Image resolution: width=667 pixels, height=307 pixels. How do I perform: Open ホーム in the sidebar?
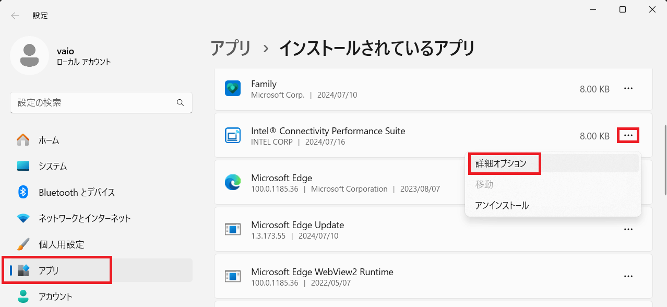click(x=101, y=140)
